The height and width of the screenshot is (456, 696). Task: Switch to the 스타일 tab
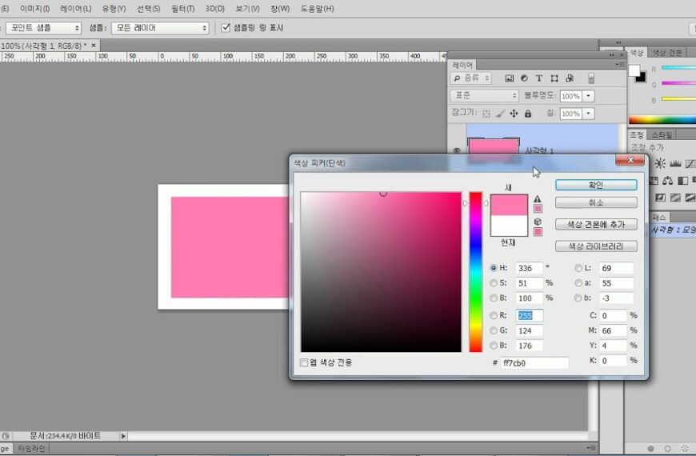(662, 134)
